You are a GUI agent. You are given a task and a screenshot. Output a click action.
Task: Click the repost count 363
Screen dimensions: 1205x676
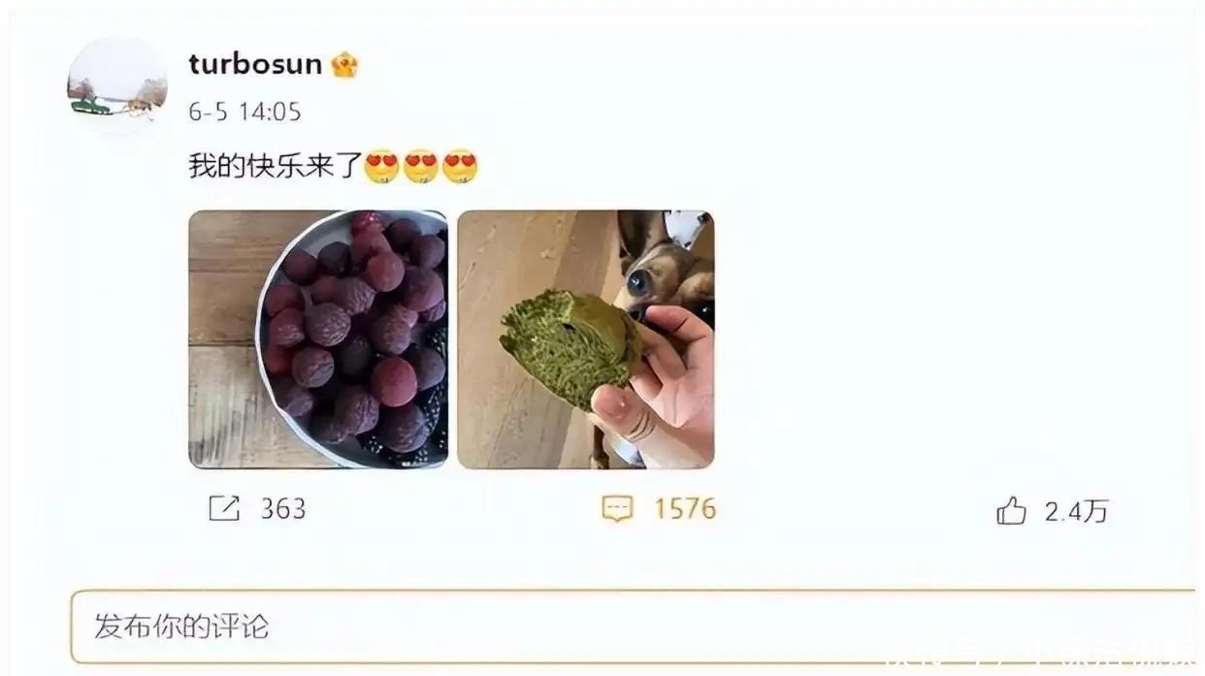[x=282, y=509]
